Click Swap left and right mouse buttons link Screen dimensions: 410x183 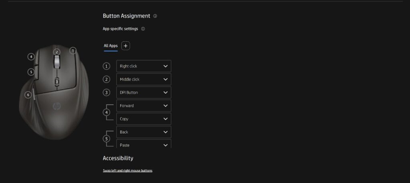[x=128, y=171]
